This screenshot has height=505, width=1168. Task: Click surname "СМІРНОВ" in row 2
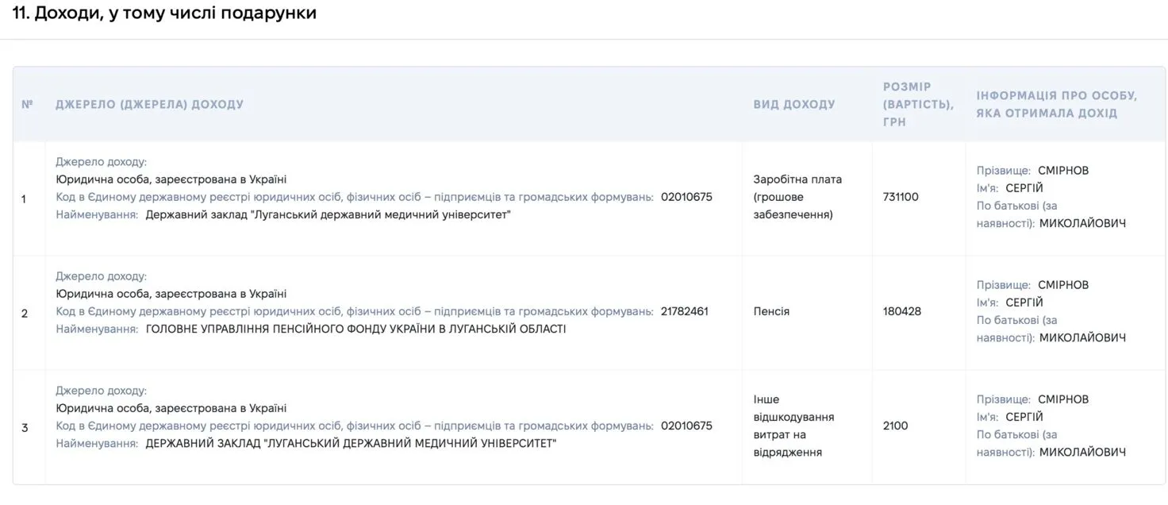1063,285
